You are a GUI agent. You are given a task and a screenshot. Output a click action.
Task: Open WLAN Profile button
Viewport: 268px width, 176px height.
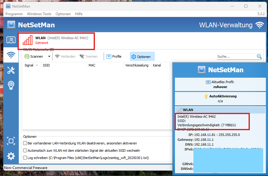point(114,56)
